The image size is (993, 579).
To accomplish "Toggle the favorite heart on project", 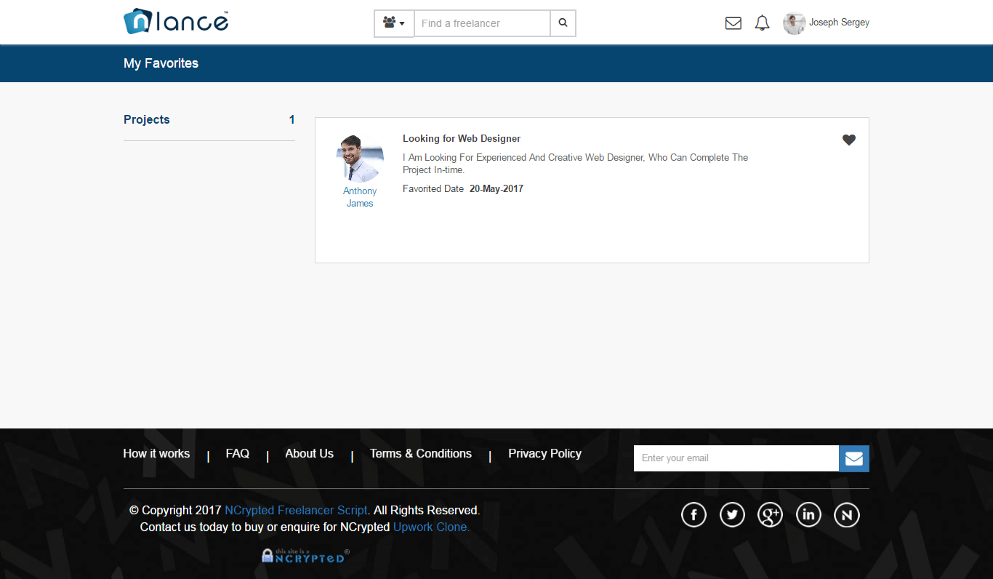I will coord(849,140).
